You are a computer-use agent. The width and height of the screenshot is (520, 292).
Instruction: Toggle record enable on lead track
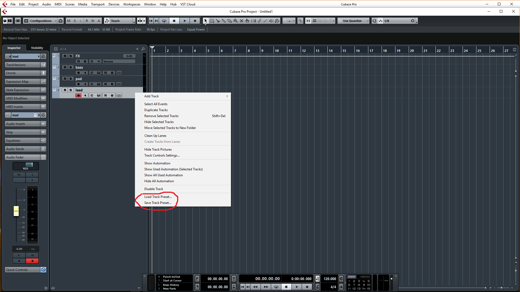coord(79,95)
